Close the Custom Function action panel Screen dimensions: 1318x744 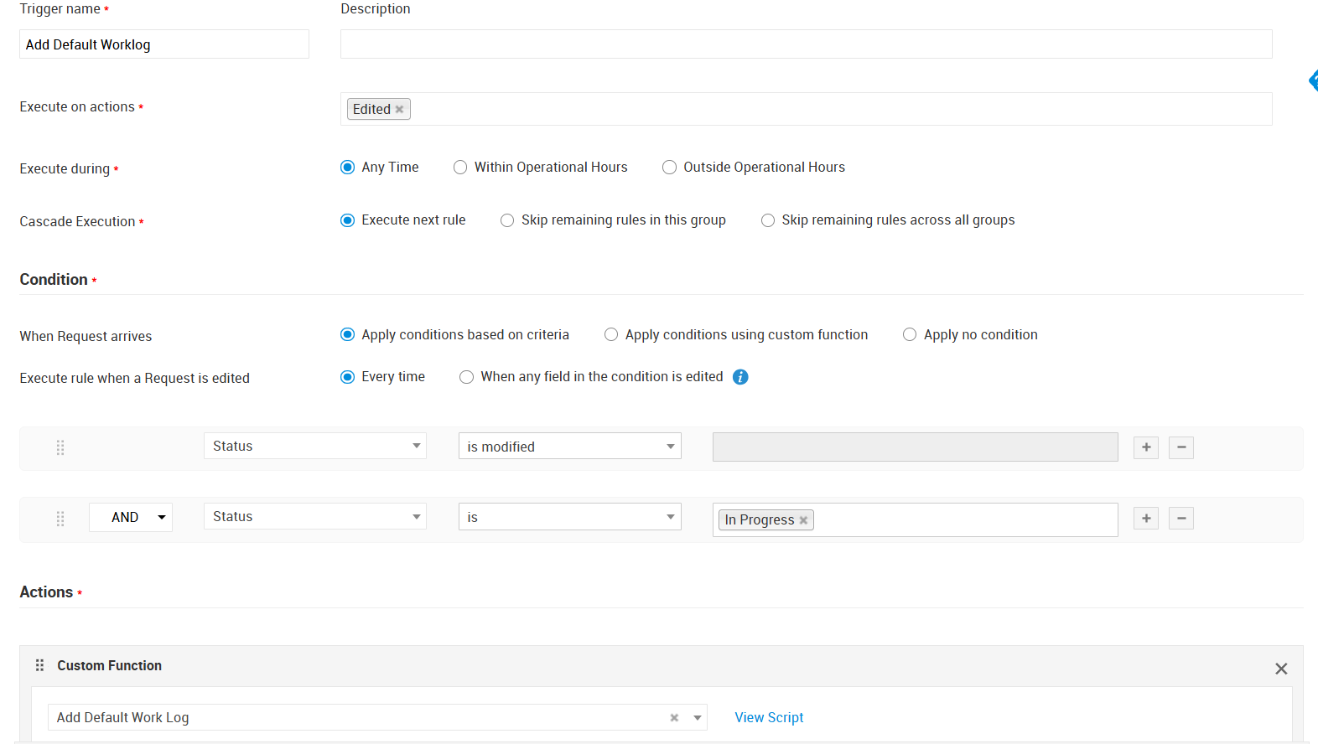(1280, 669)
